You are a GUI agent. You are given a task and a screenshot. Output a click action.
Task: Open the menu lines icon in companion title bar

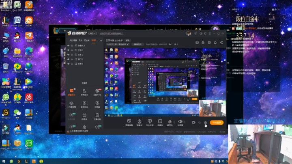pos(210,34)
